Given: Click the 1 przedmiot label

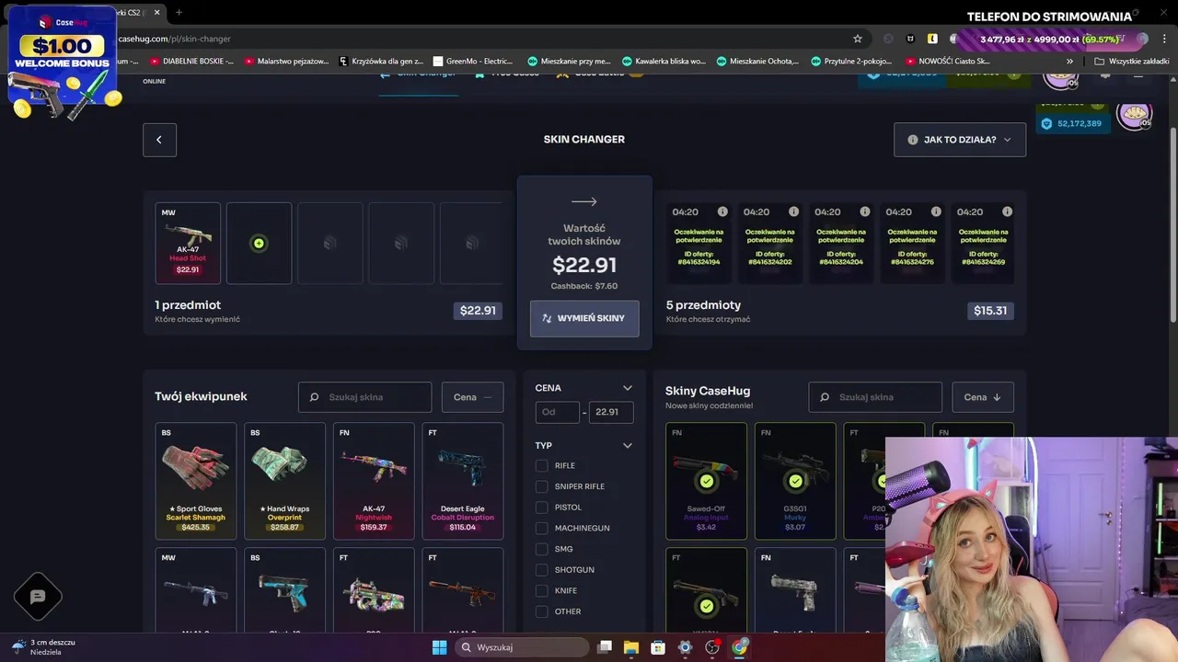Looking at the screenshot, I should [x=188, y=305].
